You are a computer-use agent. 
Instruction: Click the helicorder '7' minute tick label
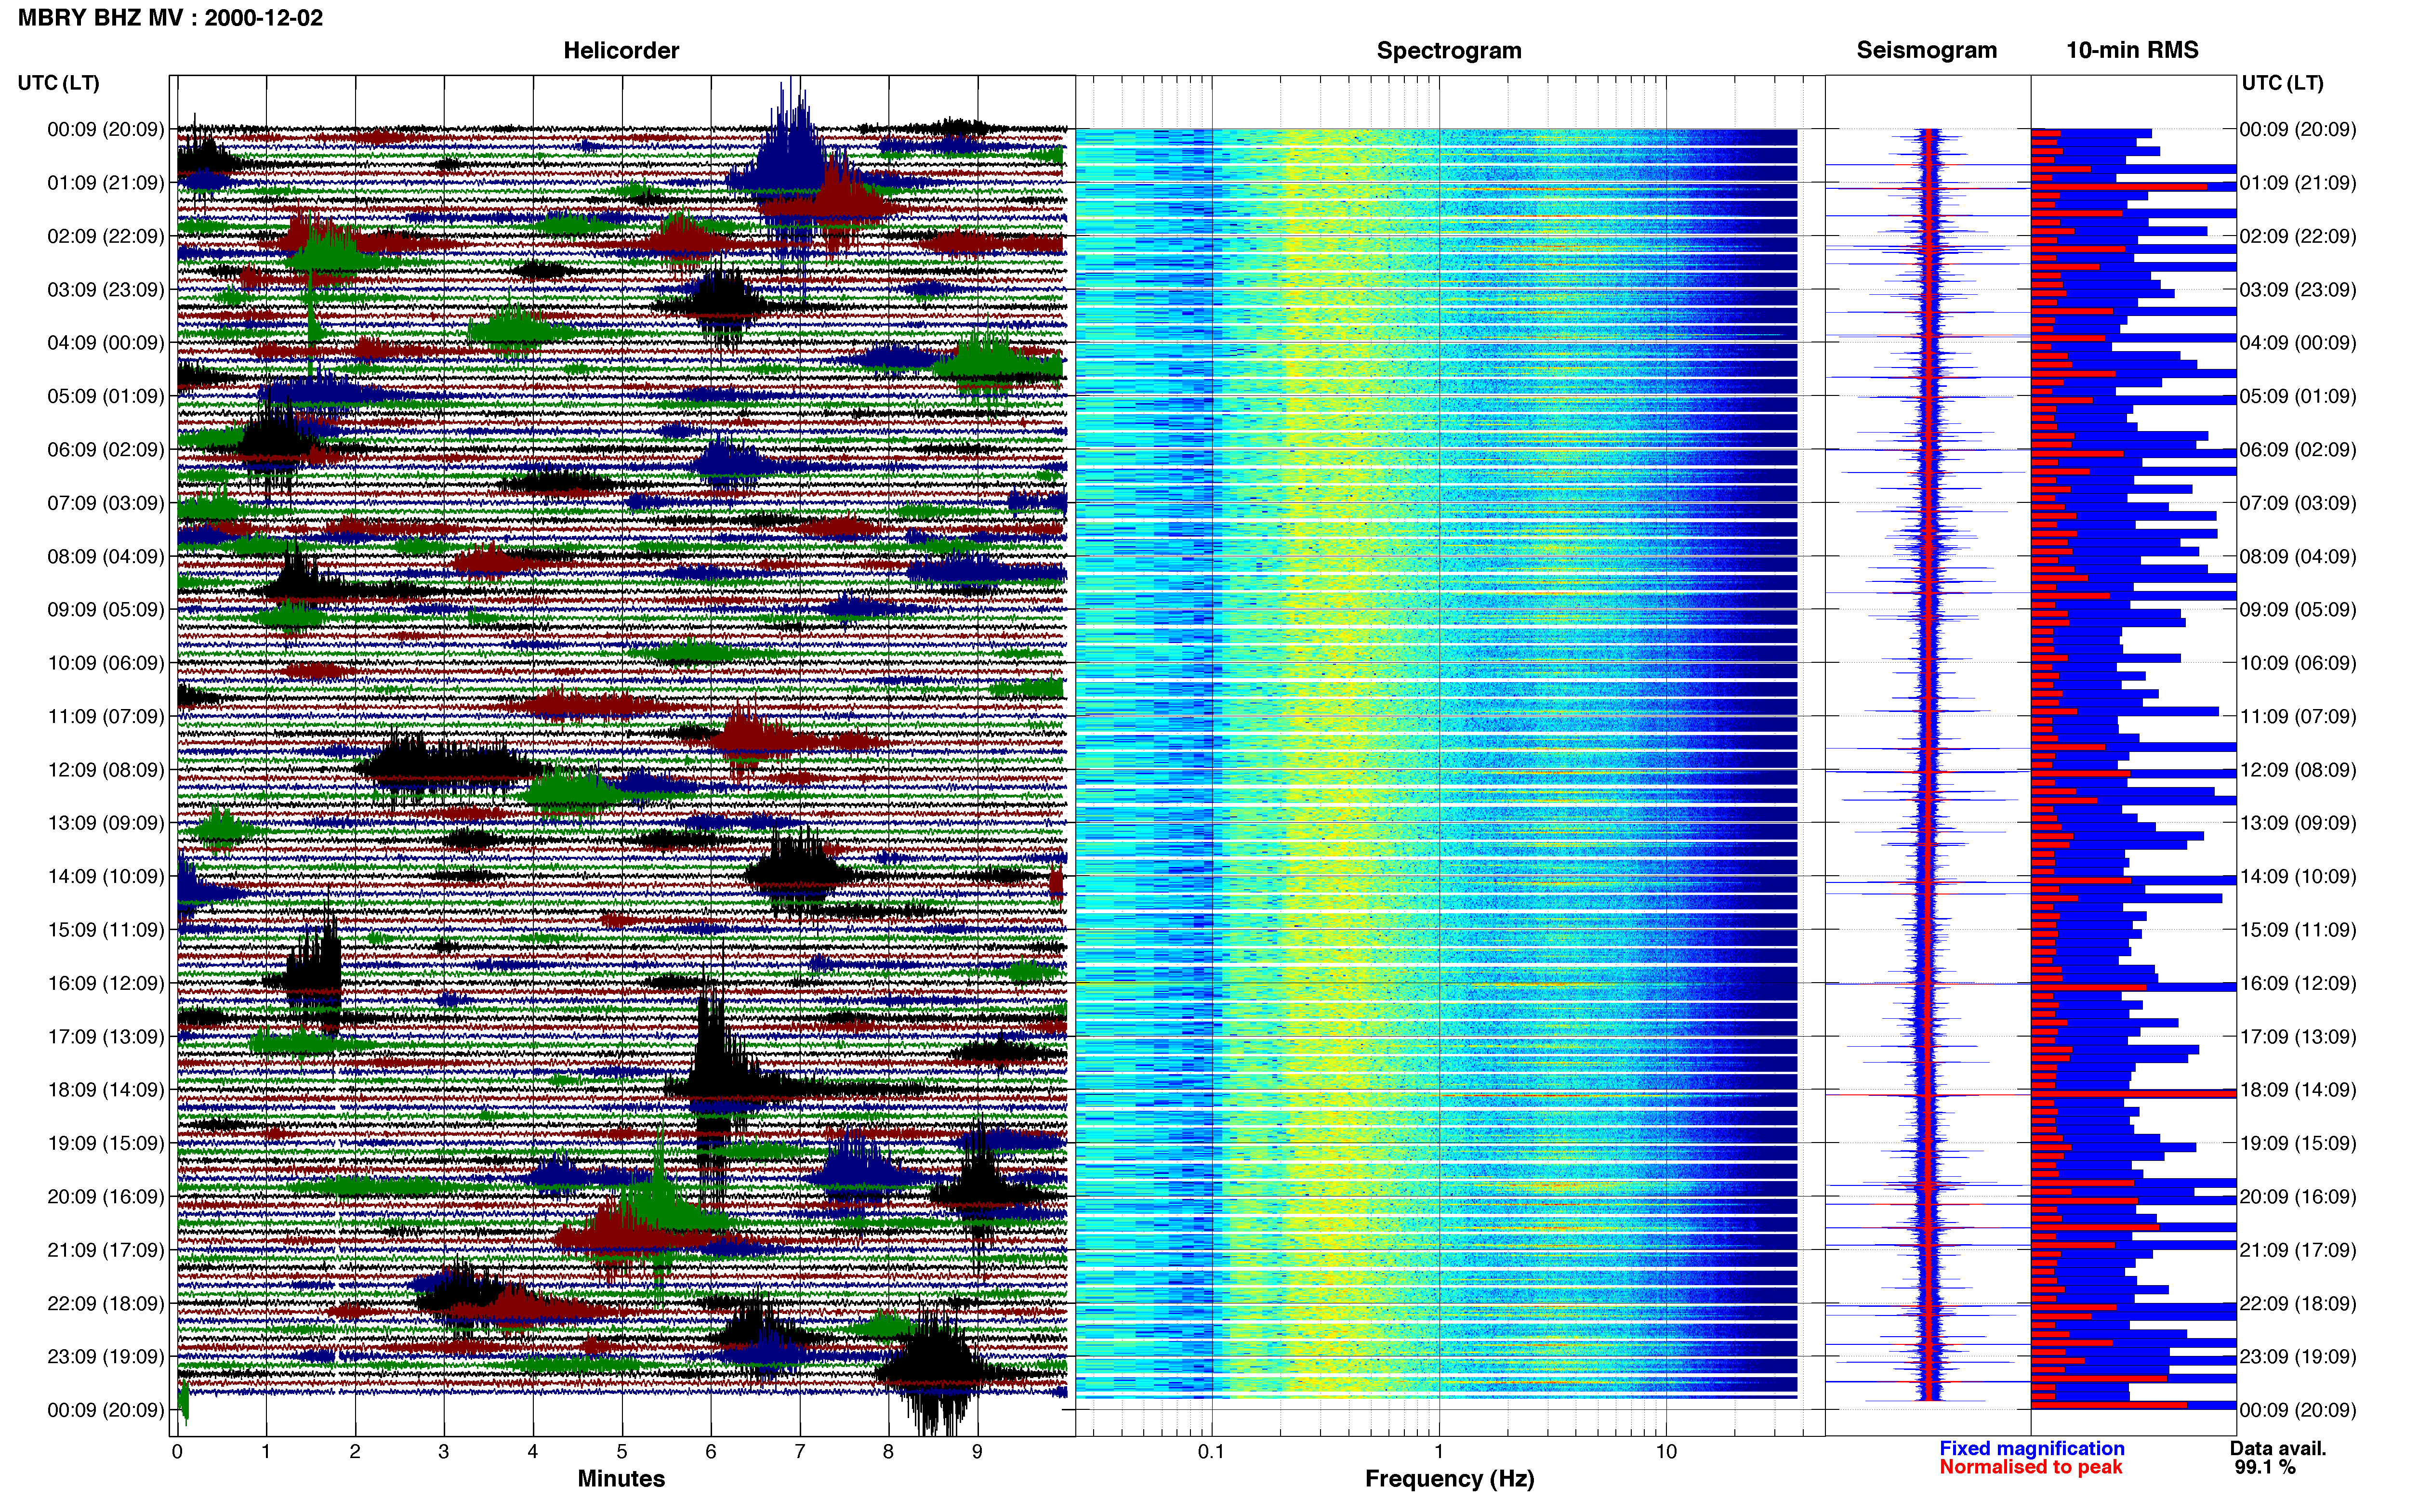pos(800,1452)
